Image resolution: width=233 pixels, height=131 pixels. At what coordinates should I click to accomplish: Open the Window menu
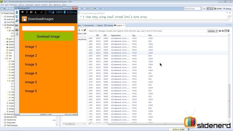(57, 5)
